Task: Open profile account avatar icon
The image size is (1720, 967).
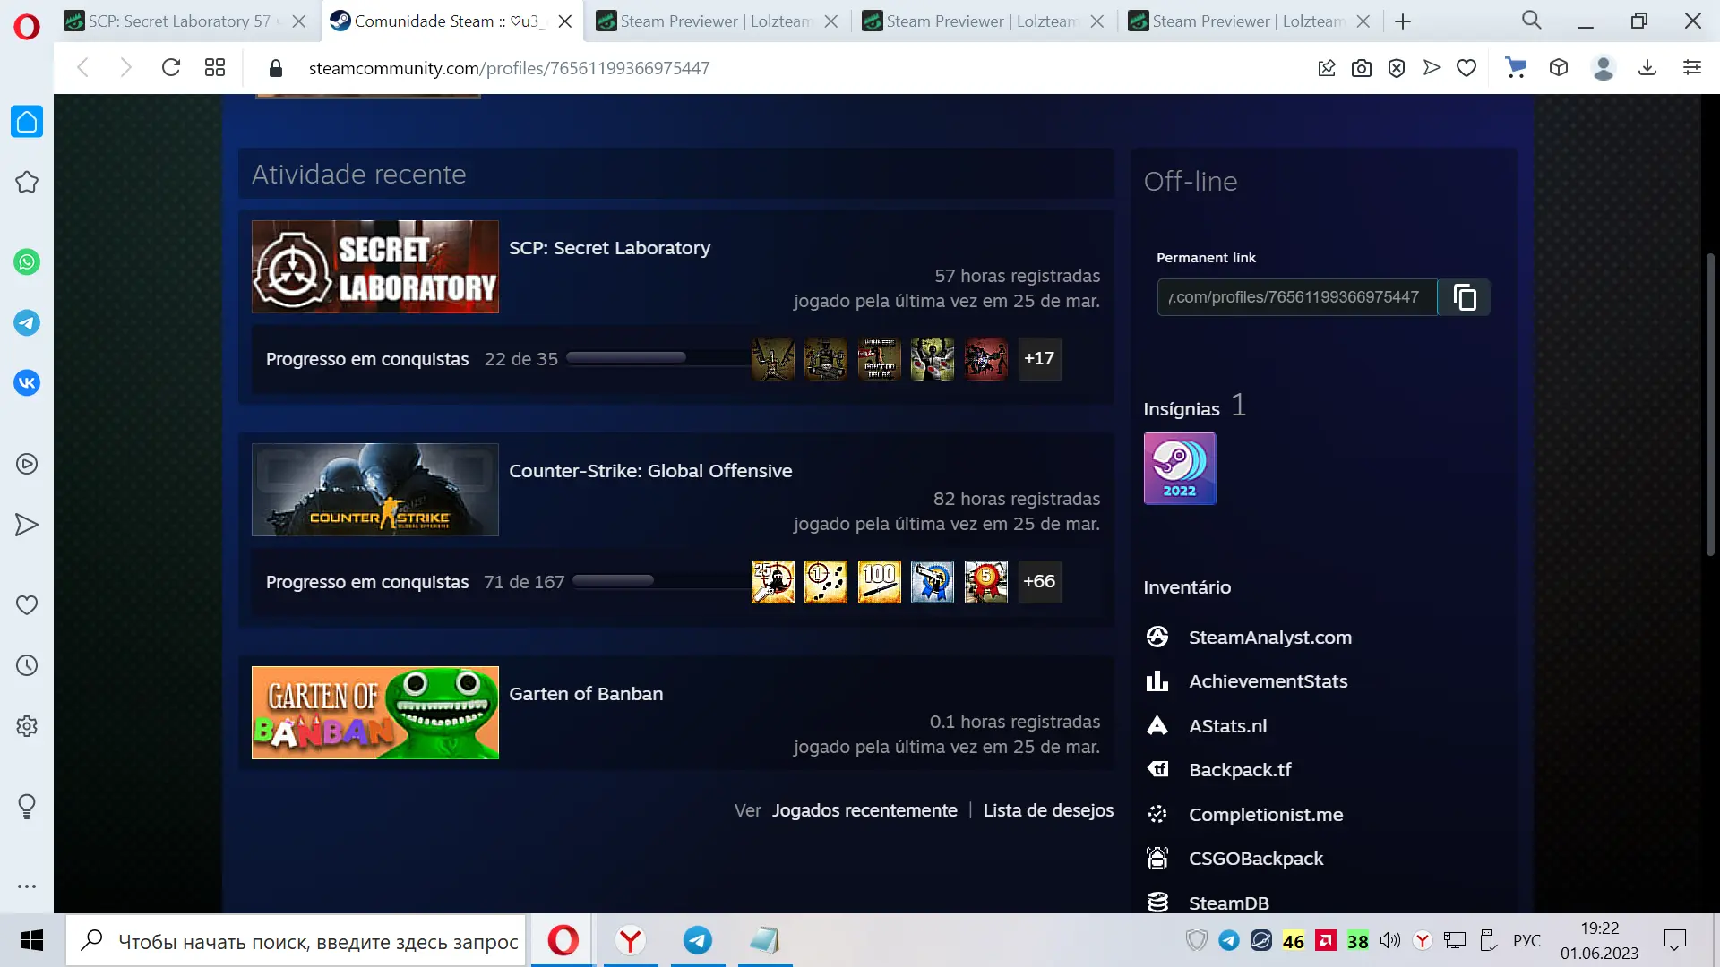Action: pyautogui.click(x=1604, y=68)
